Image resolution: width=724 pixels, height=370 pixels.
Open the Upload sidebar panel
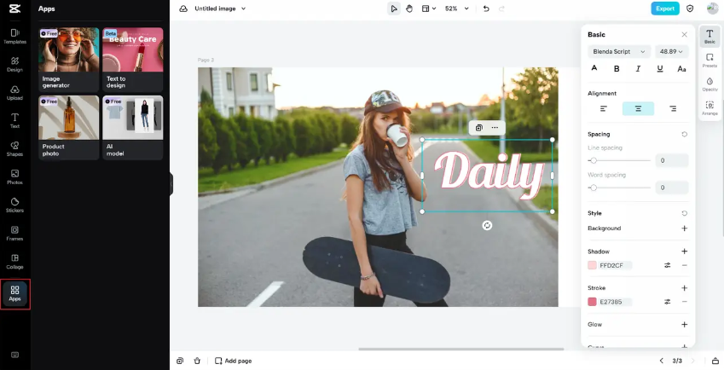click(14, 92)
